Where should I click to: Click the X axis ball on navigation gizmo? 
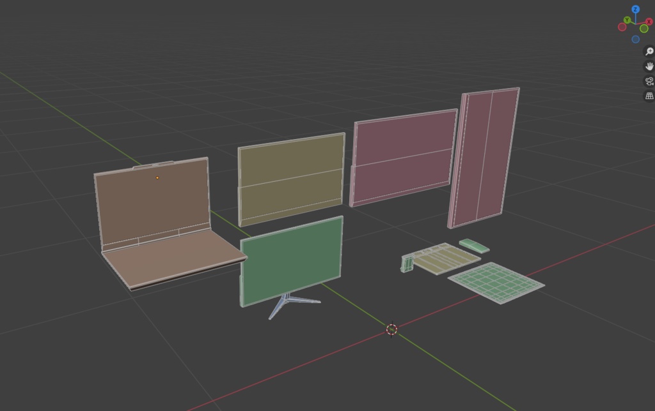click(x=649, y=21)
